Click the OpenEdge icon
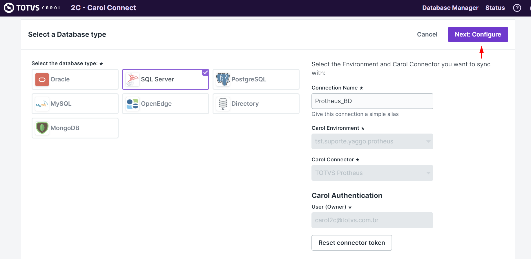The height and width of the screenshot is (259, 531). pyautogui.click(x=133, y=104)
